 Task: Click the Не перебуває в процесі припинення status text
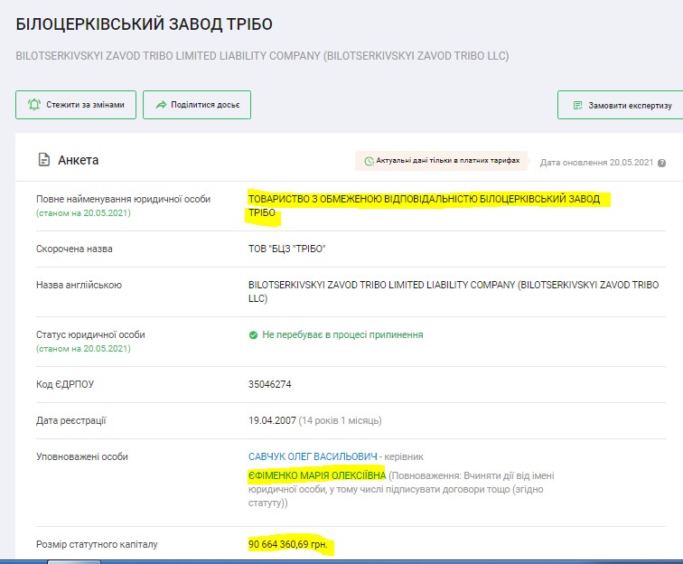(342, 334)
